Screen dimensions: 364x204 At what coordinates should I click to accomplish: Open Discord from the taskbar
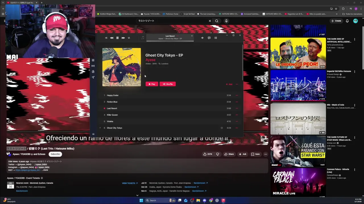click(x=204, y=201)
